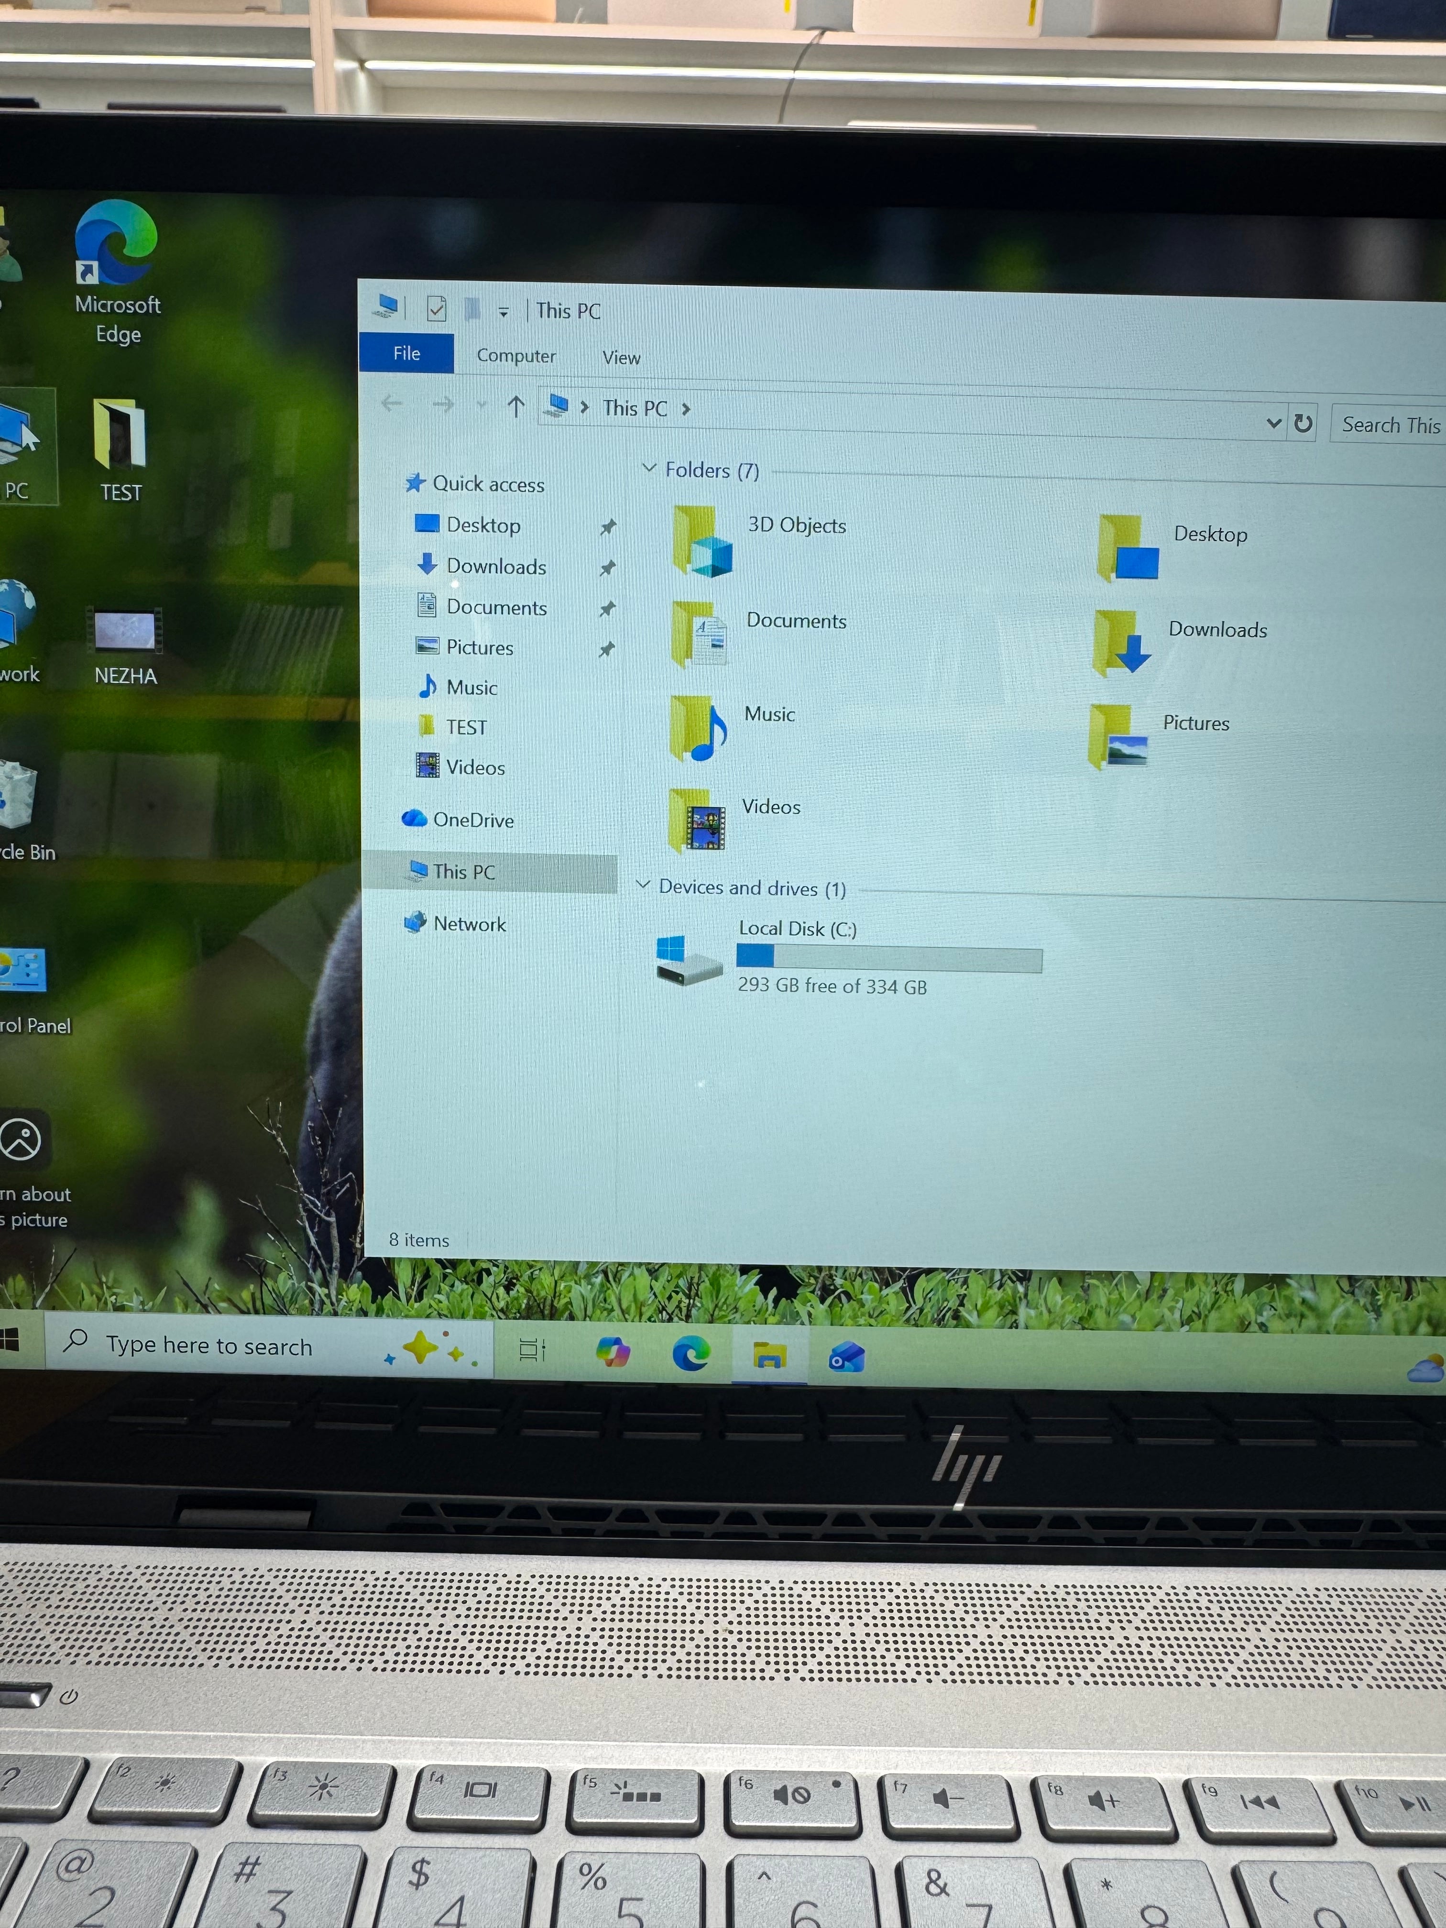The height and width of the screenshot is (1928, 1446).
Task: Click the taskbar search box
Action: tap(269, 1346)
